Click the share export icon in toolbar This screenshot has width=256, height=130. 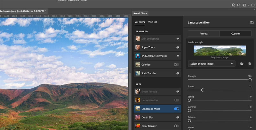click(x=253, y=5)
